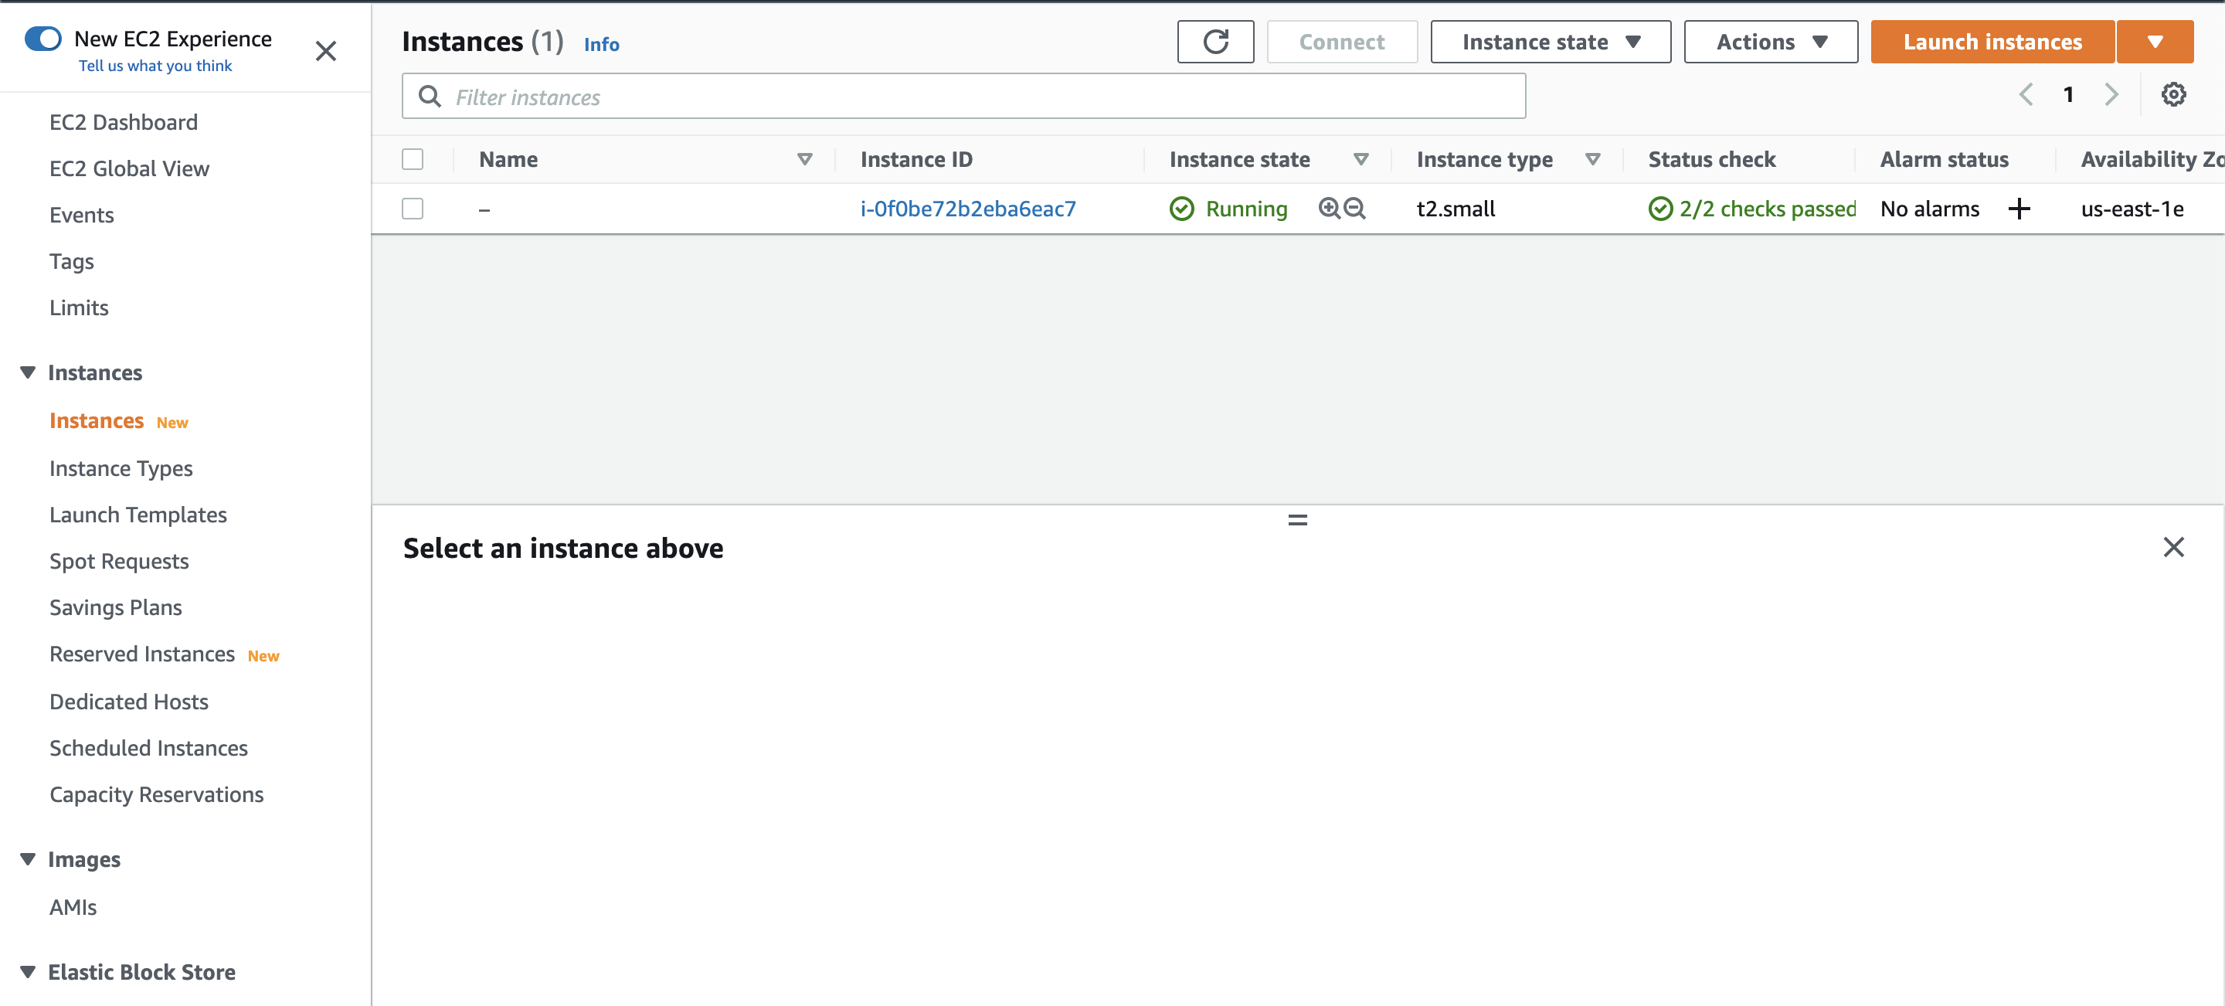2225x1006 pixels.
Task: Open the Instance state filter dropdown
Action: pos(1550,41)
